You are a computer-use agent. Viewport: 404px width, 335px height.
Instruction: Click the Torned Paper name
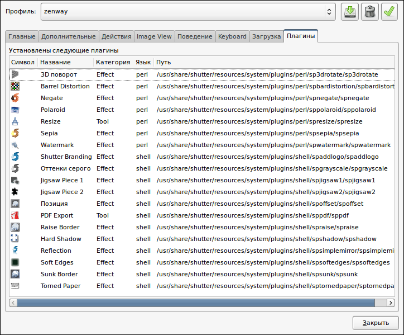tap(61, 286)
